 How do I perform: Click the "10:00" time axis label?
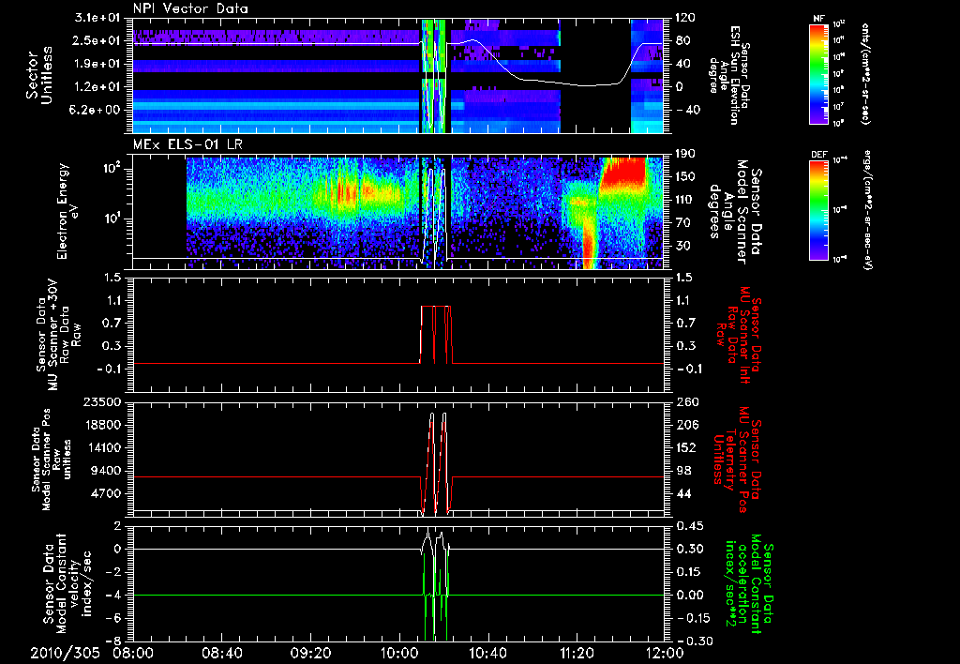coord(398,653)
